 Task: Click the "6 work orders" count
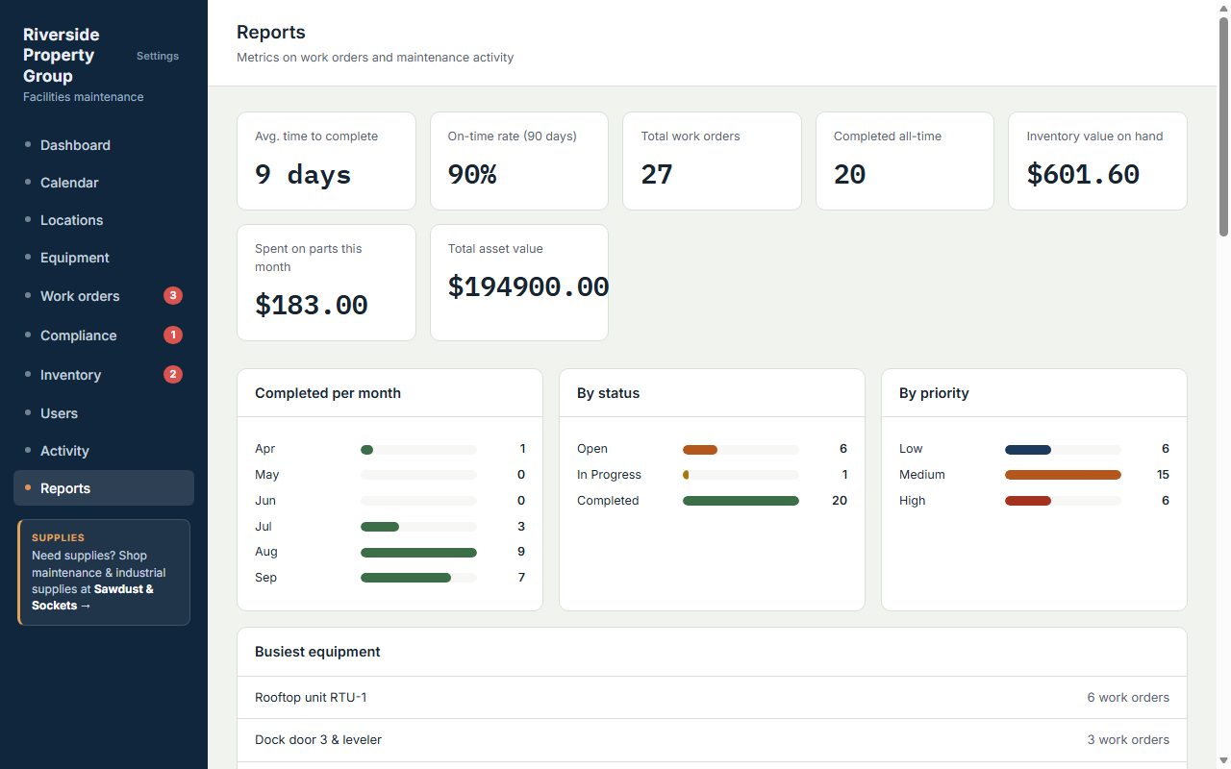(x=1128, y=698)
